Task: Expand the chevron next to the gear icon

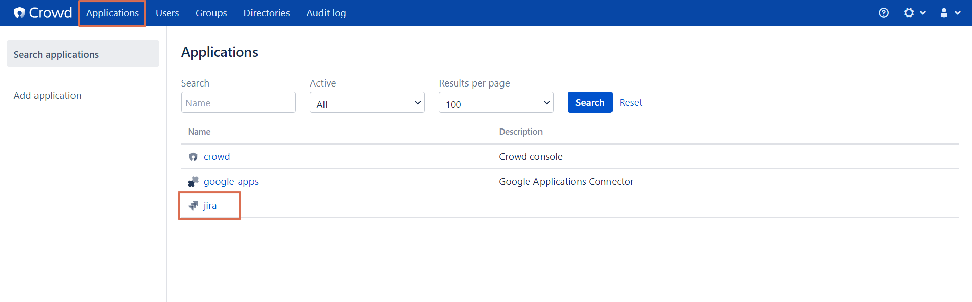Action: (923, 13)
